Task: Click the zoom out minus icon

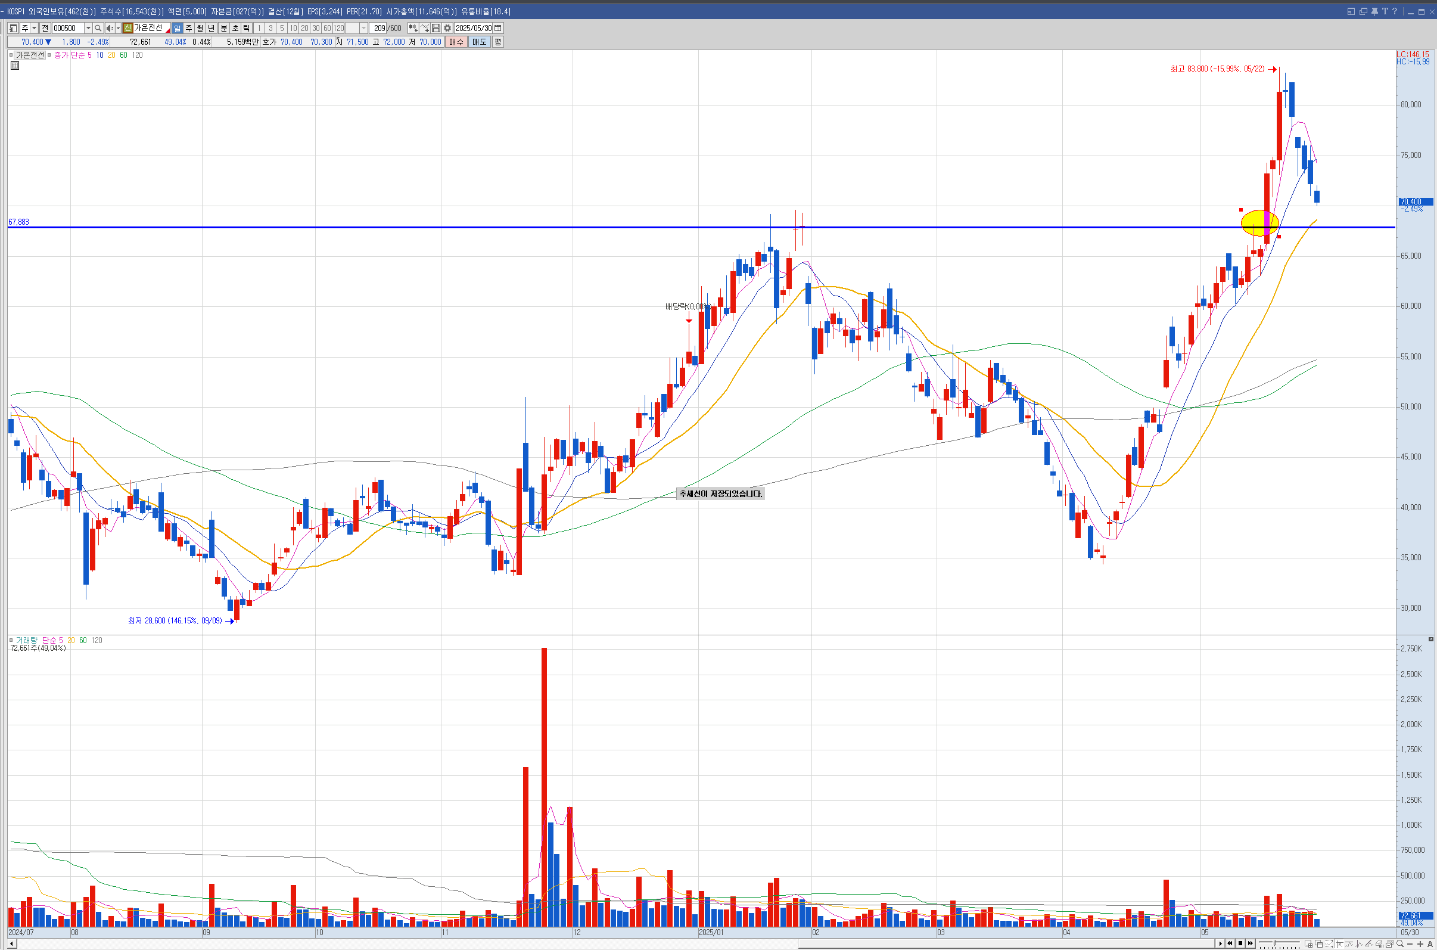Action: [1410, 944]
